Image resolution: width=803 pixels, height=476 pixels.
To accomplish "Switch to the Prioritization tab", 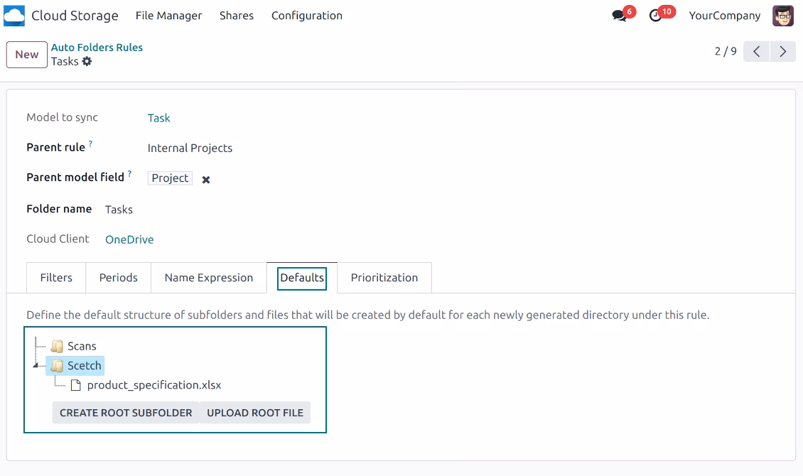I will coord(384,277).
